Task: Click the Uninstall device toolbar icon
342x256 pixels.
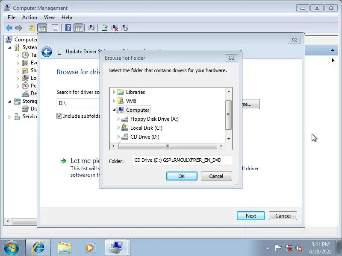Action: point(115,28)
